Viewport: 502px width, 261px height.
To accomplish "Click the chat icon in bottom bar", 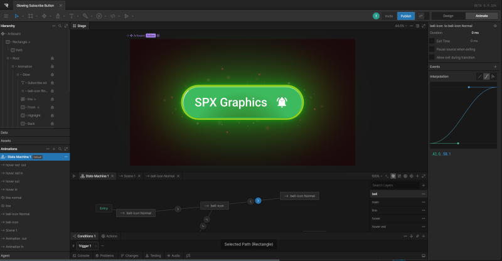I will (188, 255).
